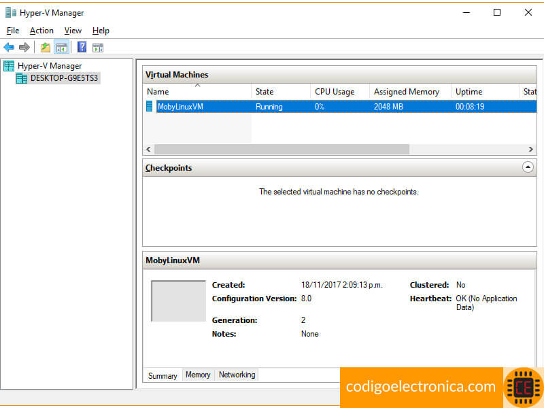
Task: Open the Help menu
Action: 101,31
